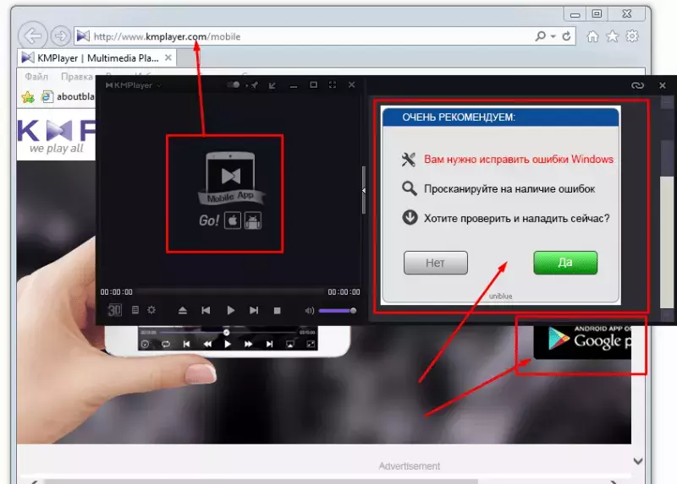Close the KMPlayer browser tab

168,57
